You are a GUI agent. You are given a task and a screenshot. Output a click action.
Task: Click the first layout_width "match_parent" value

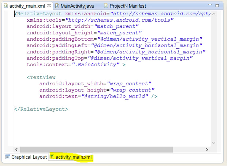point(116,26)
